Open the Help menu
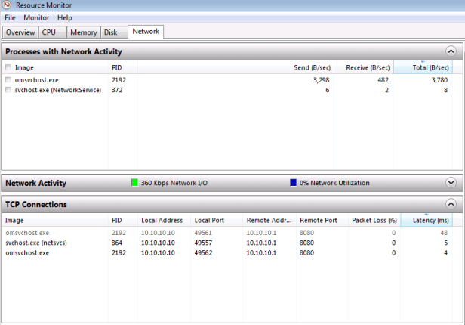465x325 pixels. click(65, 17)
